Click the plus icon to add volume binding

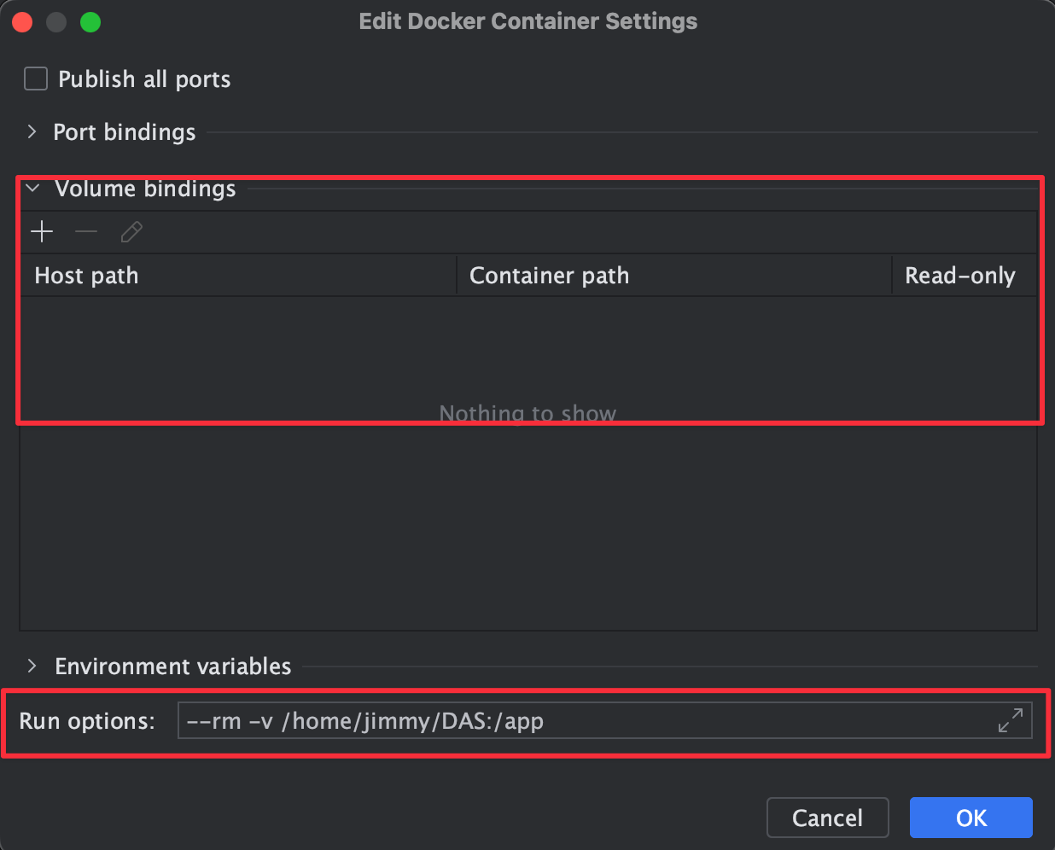pyautogui.click(x=42, y=232)
